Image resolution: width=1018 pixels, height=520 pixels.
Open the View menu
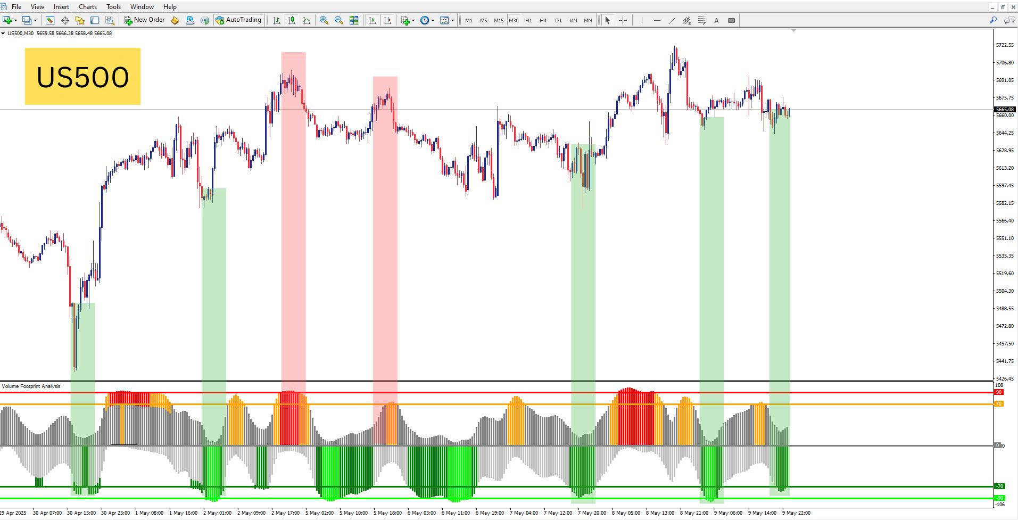[x=37, y=7]
